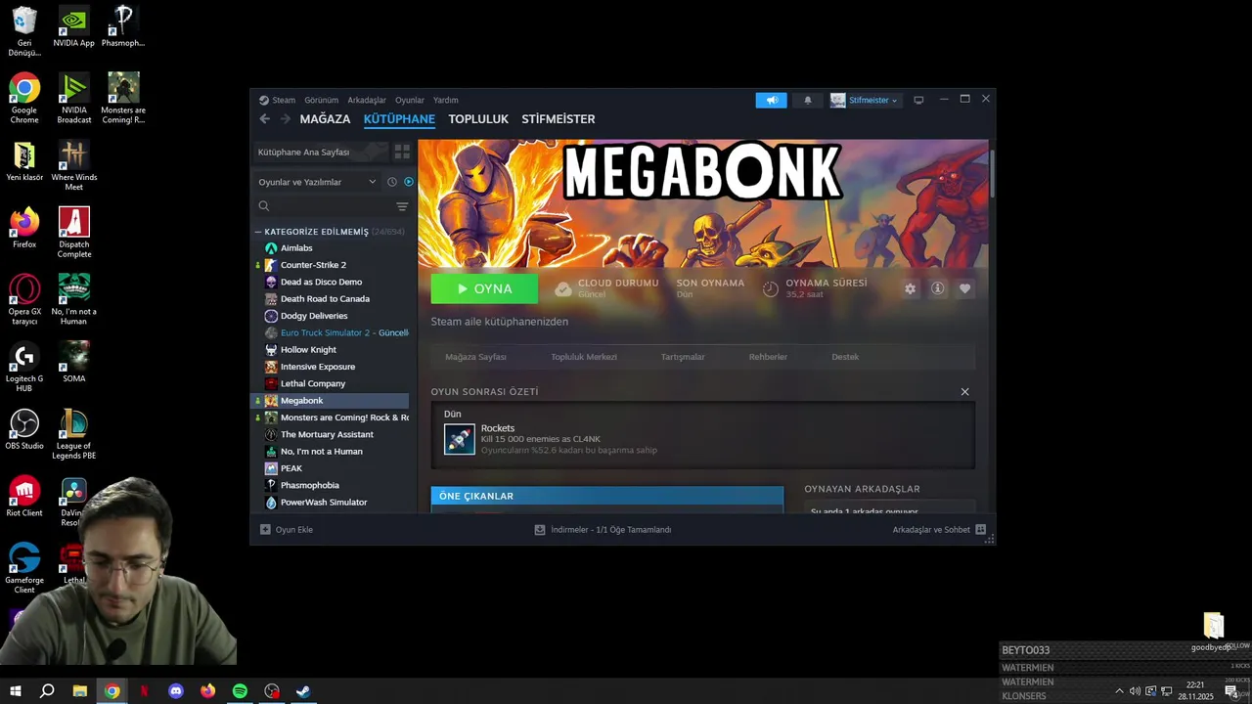Viewport: 1252px width, 704px height.
Task: Open Discord from the taskbar
Action: coord(176,691)
